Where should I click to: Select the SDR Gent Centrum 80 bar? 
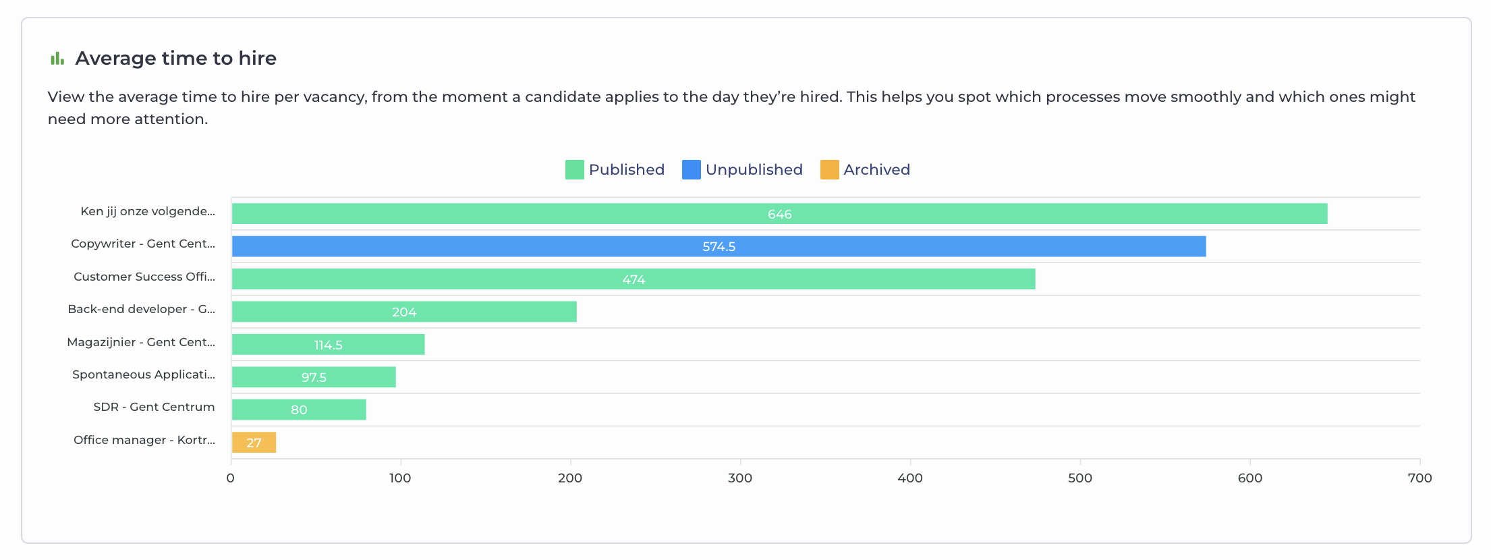[299, 410]
